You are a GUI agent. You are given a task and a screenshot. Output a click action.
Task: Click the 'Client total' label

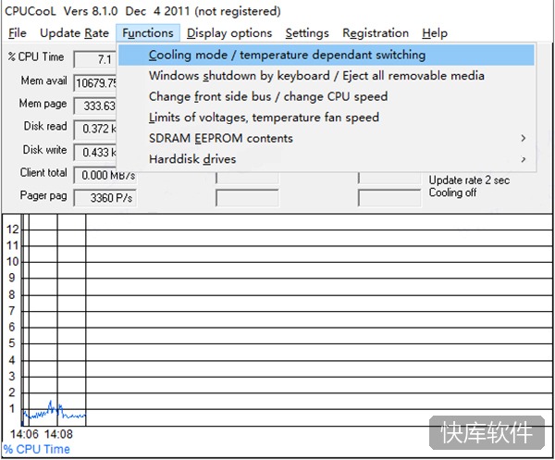click(43, 172)
